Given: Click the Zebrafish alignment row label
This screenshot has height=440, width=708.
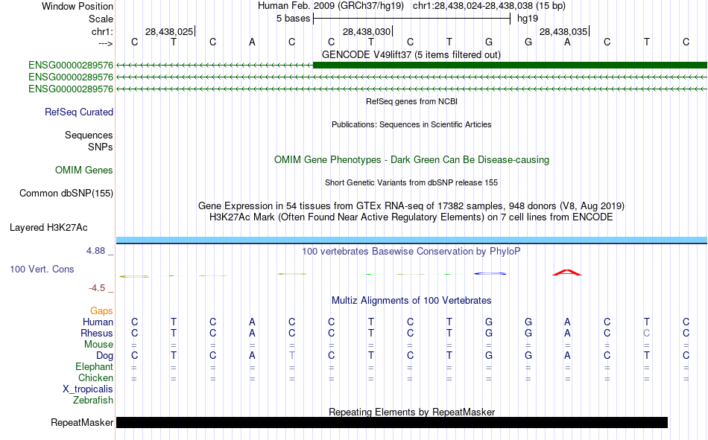Looking at the screenshot, I should tap(93, 401).
